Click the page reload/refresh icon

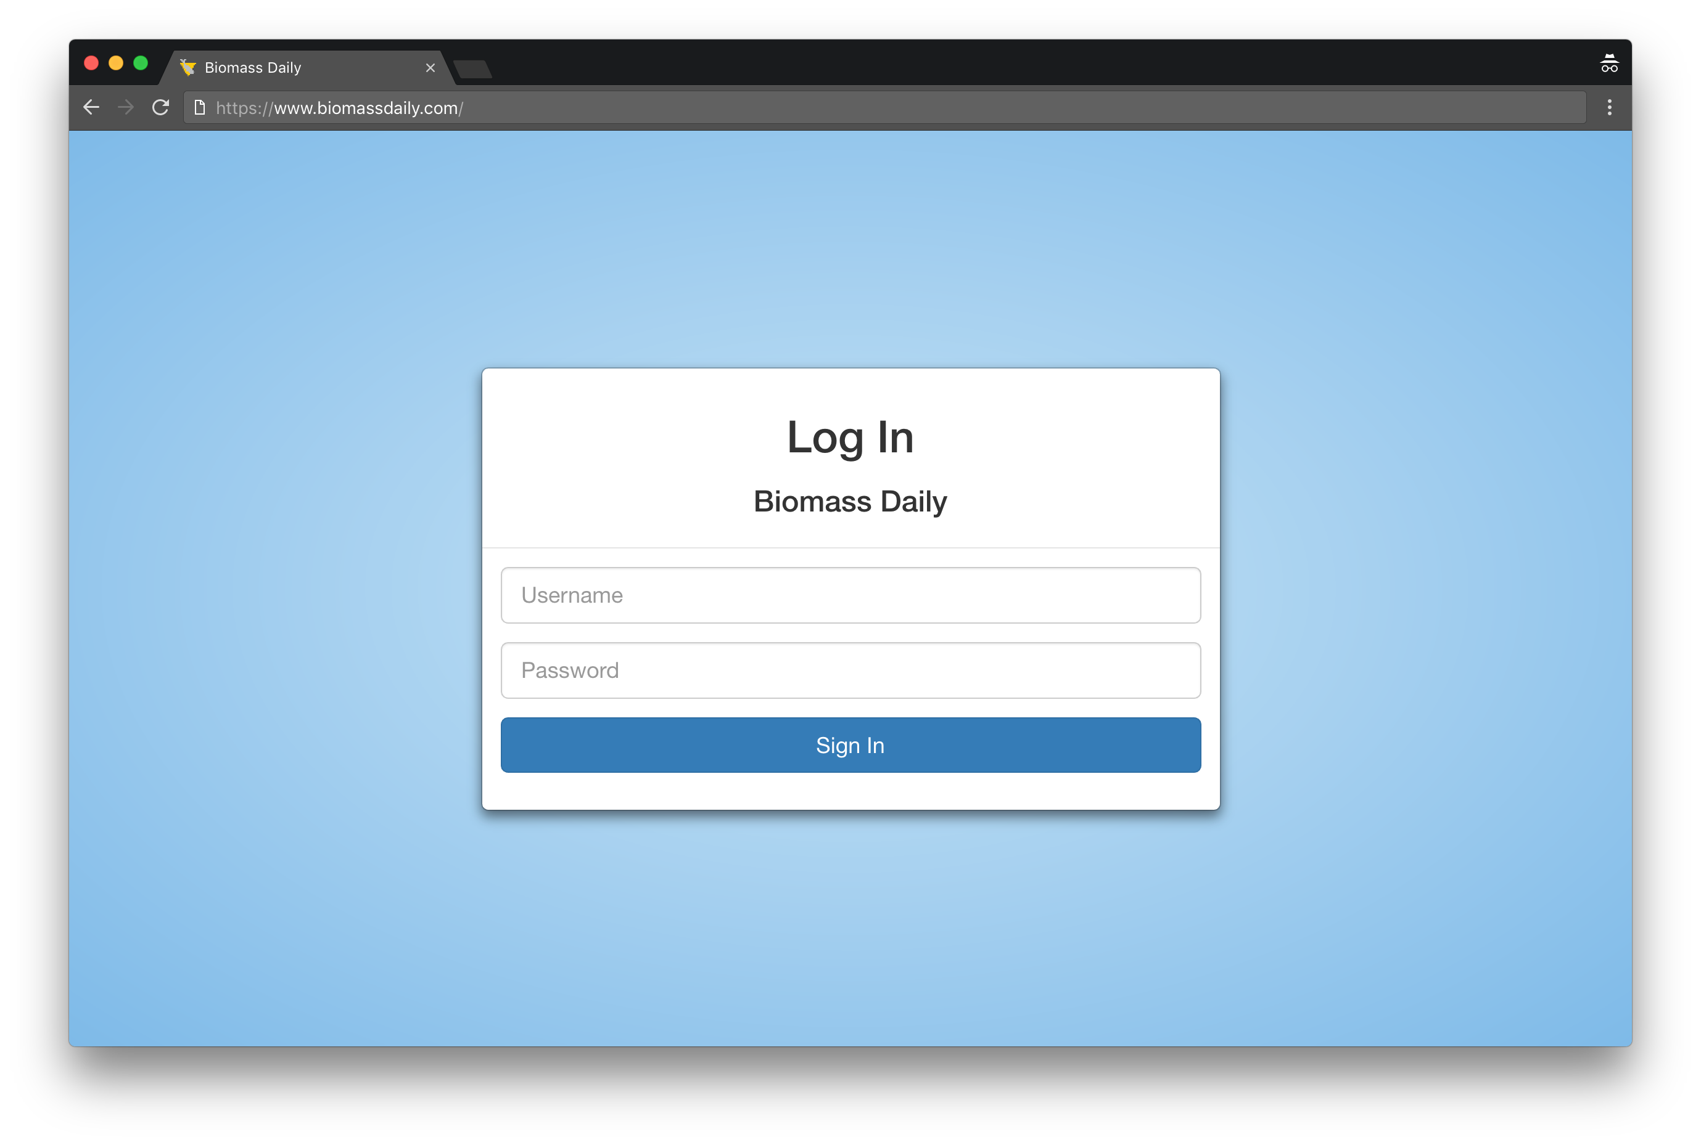click(x=160, y=107)
